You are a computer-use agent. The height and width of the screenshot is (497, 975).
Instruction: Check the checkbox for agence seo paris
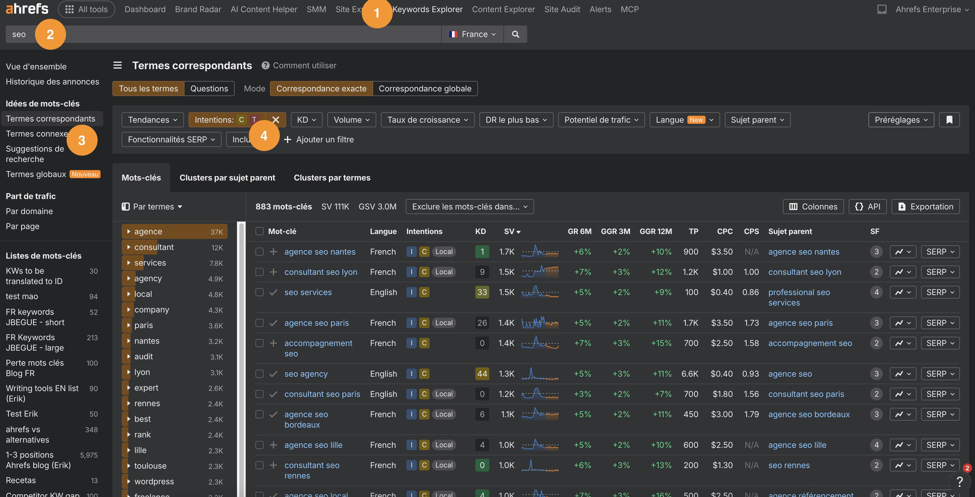pyautogui.click(x=260, y=323)
